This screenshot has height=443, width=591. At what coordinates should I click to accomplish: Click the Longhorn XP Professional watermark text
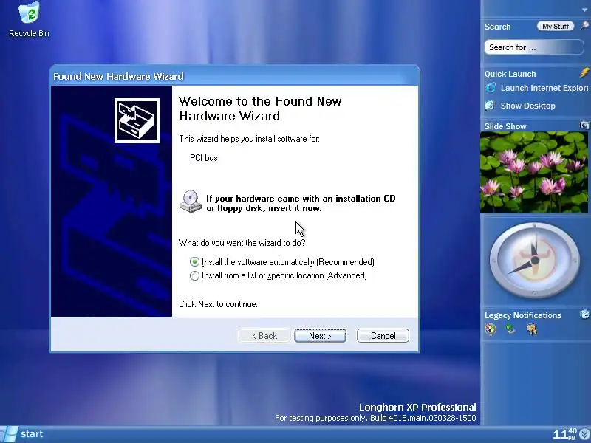click(x=417, y=408)
